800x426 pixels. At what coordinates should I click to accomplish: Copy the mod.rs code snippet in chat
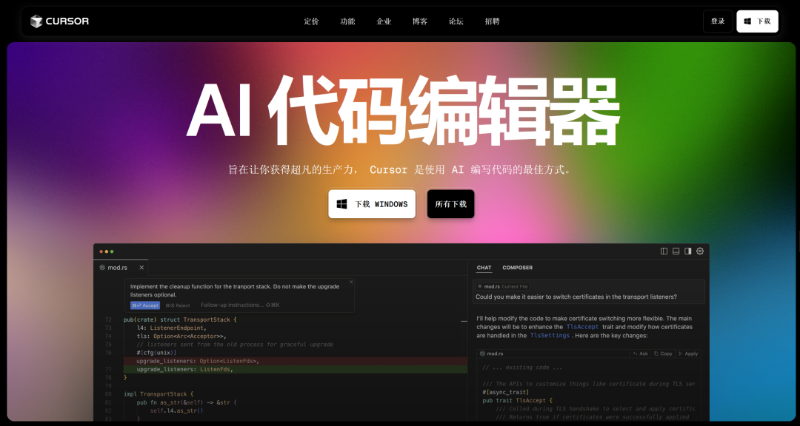[663, 354]
